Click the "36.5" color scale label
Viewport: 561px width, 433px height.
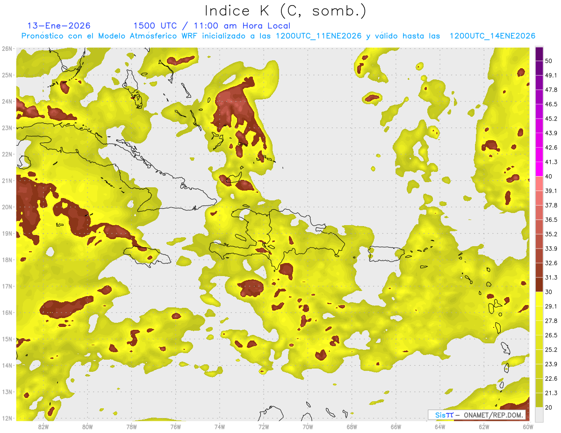pyautogui.click(x=551, y=220)
